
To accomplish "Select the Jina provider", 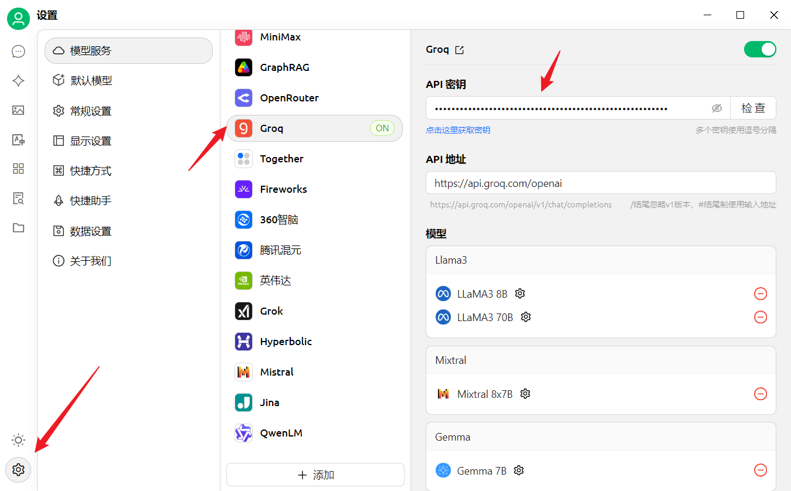I will pos(315,403).
